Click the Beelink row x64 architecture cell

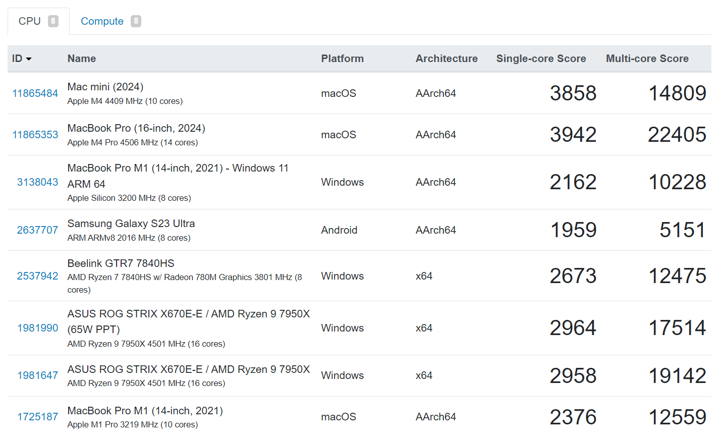424,276
